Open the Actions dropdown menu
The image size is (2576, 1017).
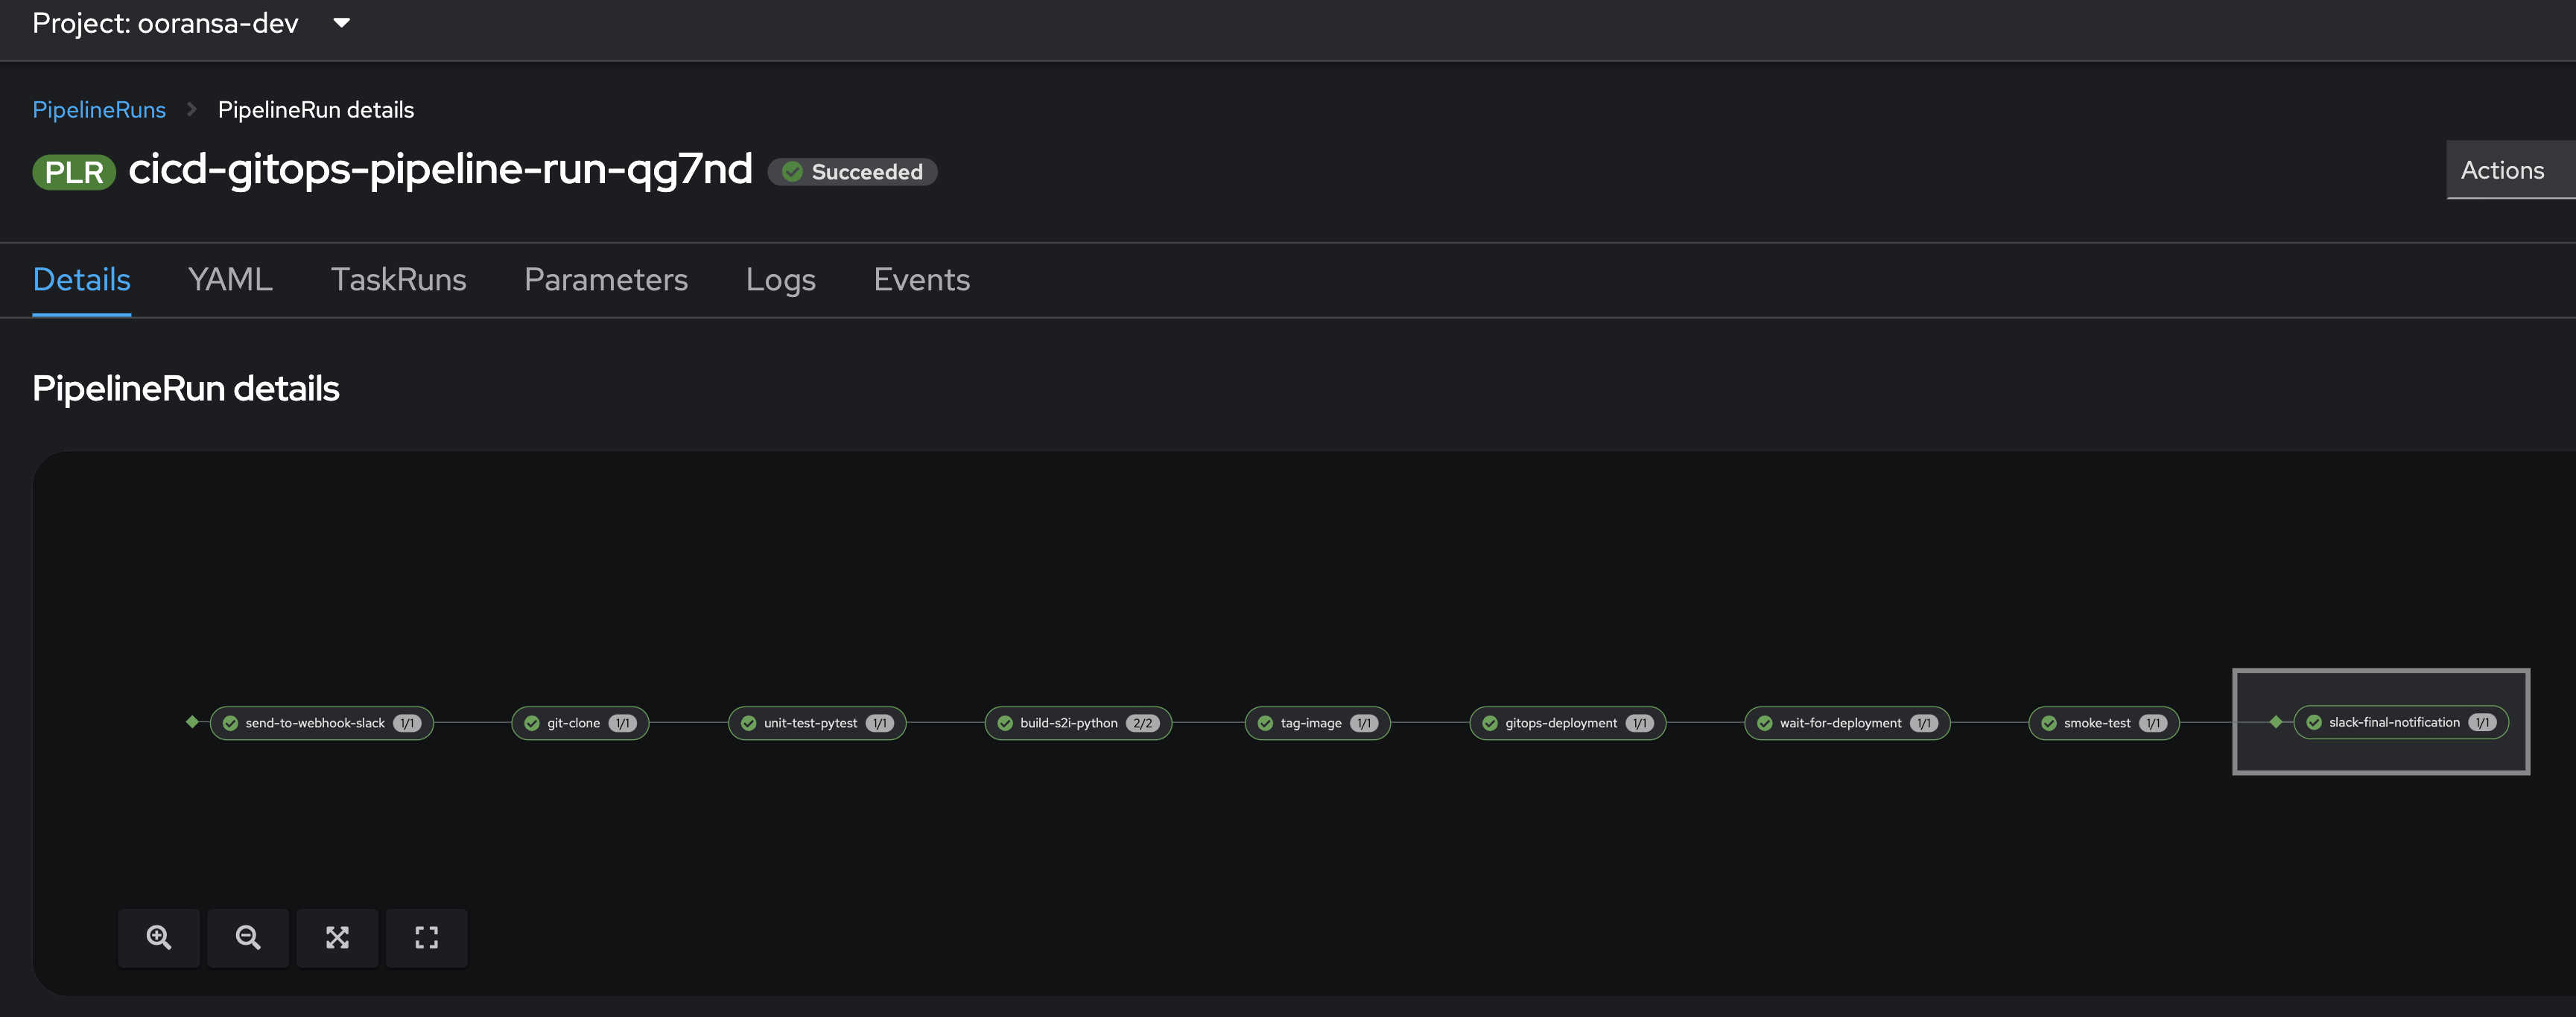[2502, 170]
